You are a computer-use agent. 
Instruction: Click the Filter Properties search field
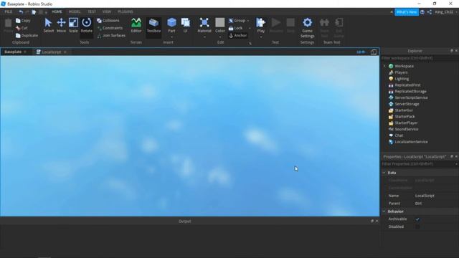(417, 164)
